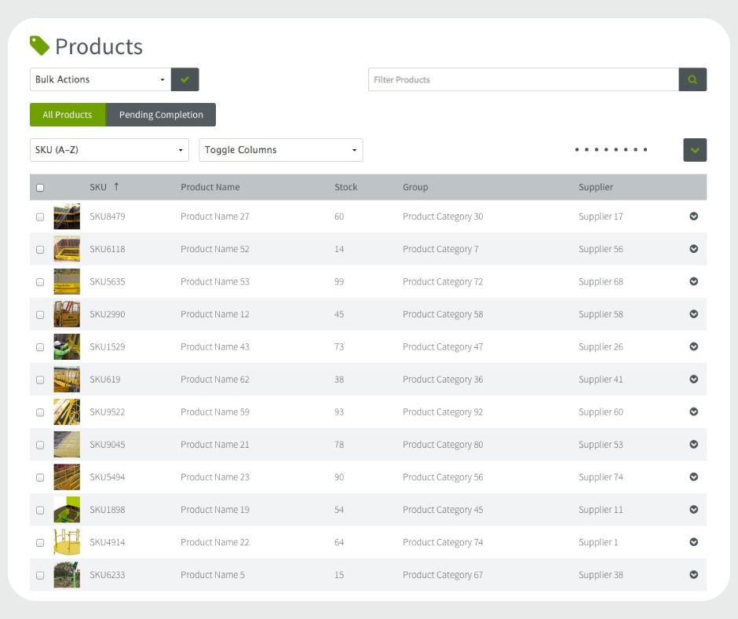
Task: Open row actions arrow for SKU6233
Action: click(693, 575)
